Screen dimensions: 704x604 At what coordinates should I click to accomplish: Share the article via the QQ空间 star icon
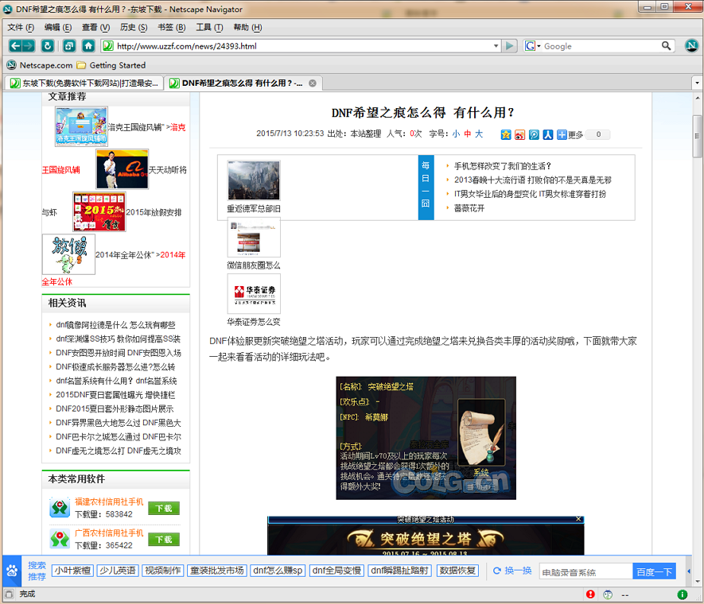coord(506,134)
